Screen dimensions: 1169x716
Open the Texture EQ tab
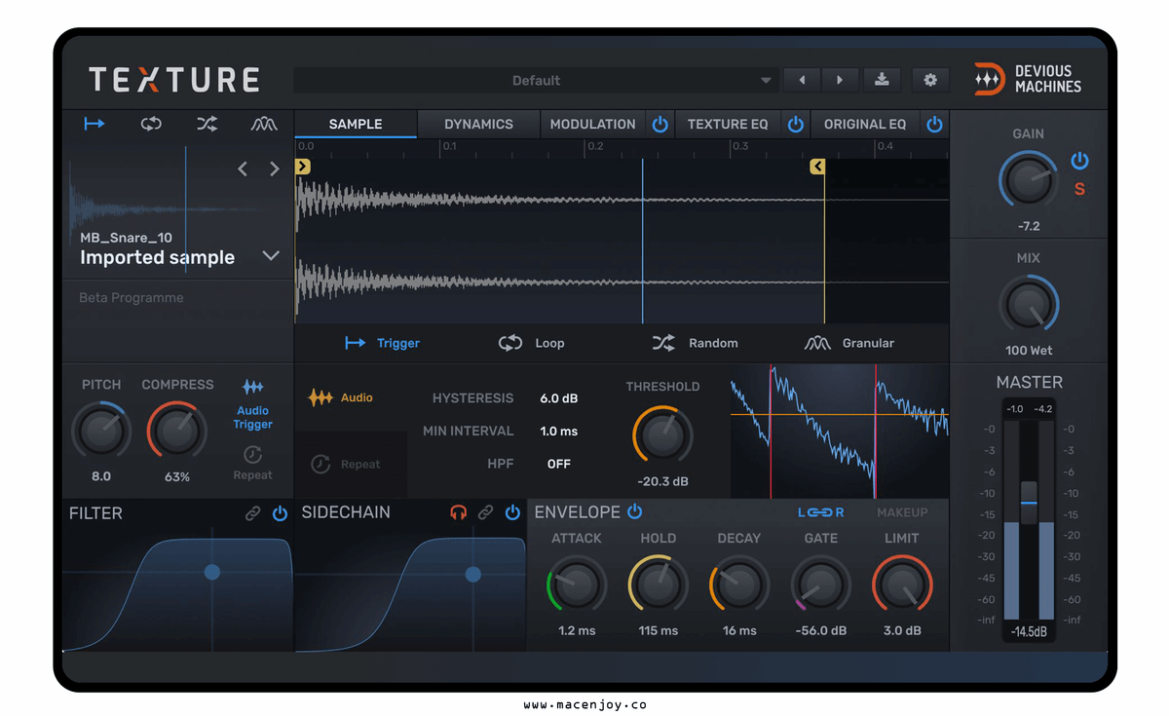(728, 124)
